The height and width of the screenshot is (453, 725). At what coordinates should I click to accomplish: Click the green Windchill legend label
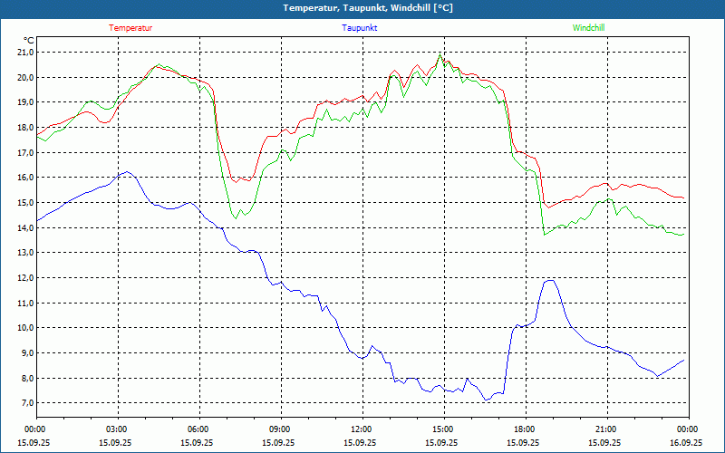pyautogui.click(x=588, y=28)
